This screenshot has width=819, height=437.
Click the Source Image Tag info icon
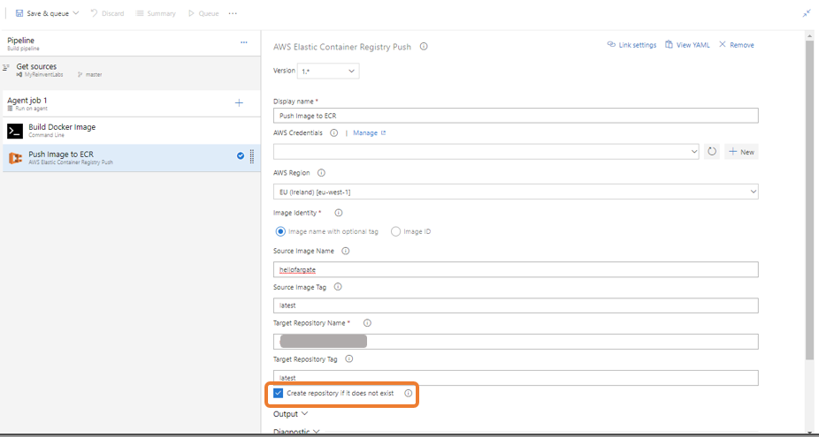338,287
